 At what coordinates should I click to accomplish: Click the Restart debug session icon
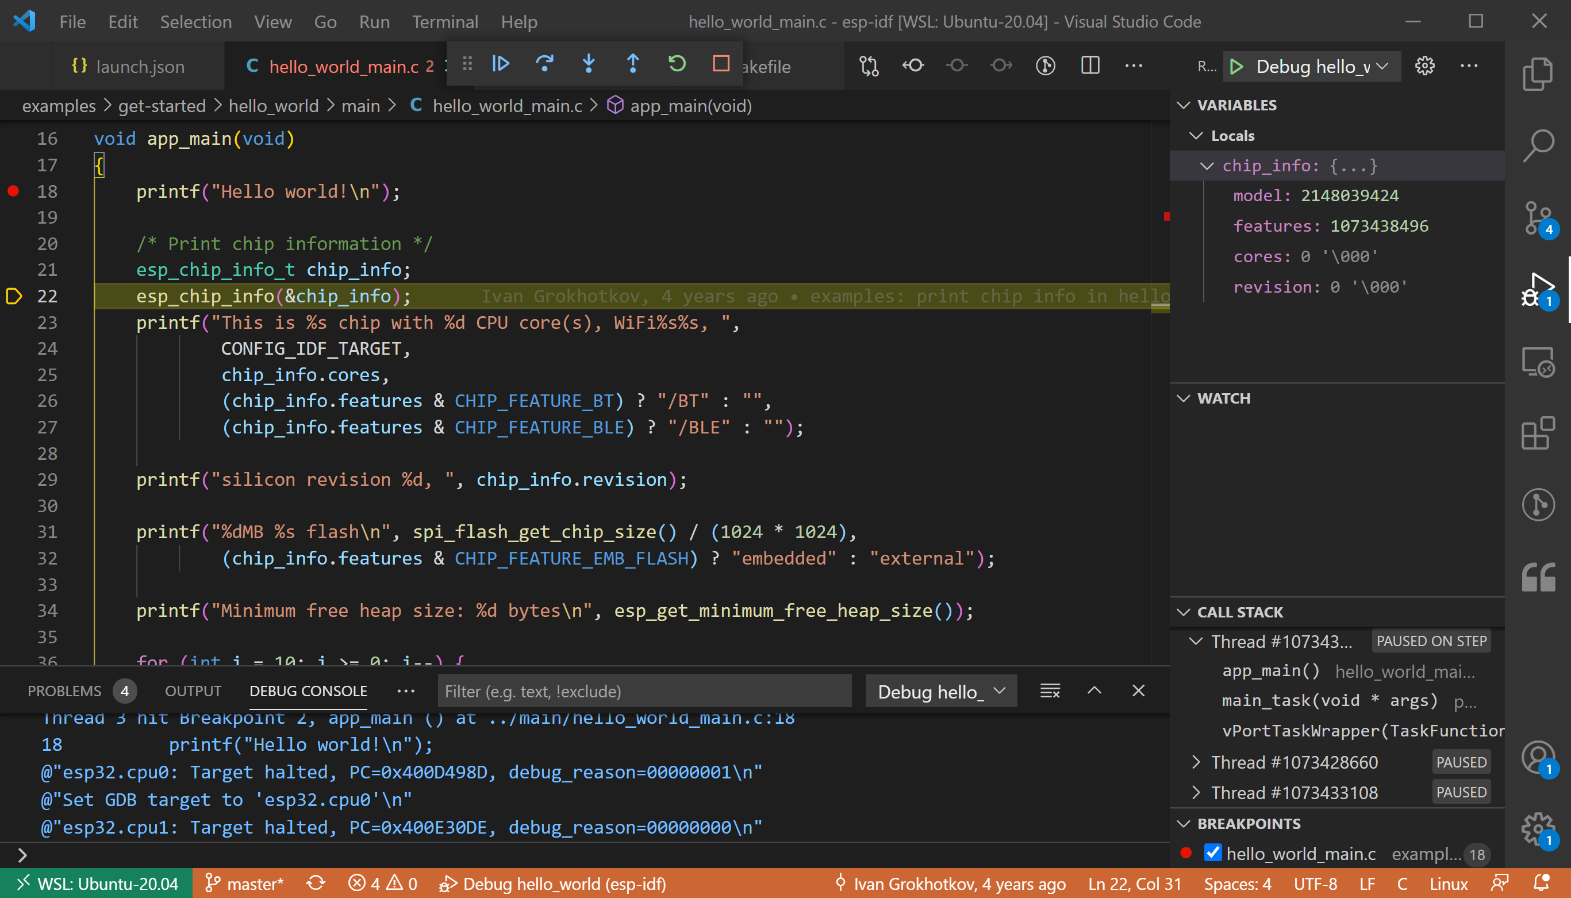[x=677, y=67]
